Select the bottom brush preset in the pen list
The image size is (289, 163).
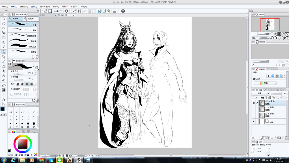[22, 52]
